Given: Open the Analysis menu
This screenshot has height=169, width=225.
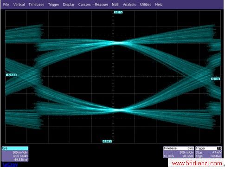Looking at the screenshot, I should coord(129,5).
